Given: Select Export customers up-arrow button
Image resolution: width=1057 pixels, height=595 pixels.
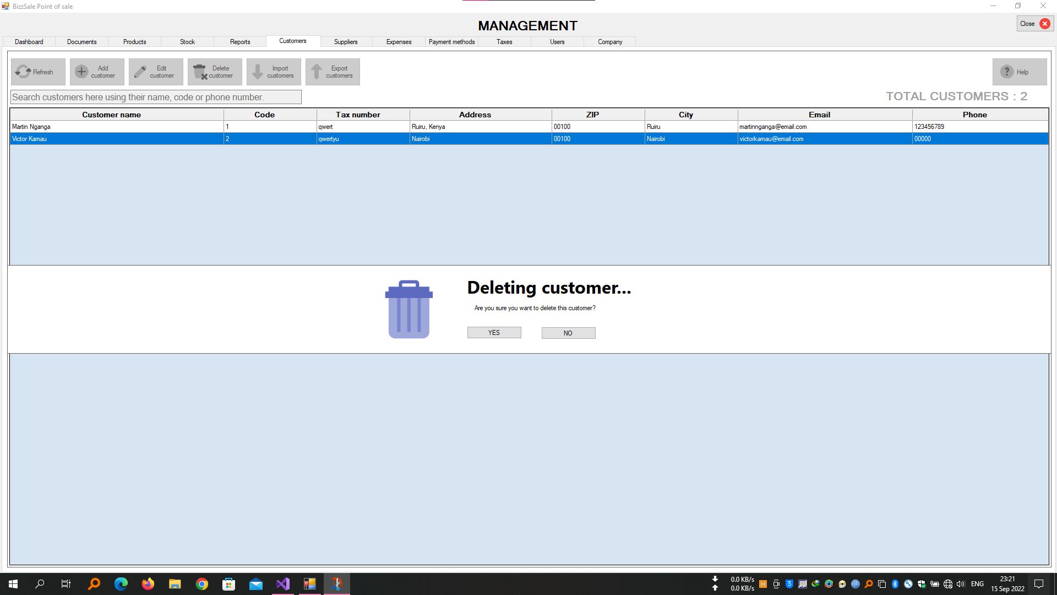Looking at the screenshot, I should coord(333,72).
